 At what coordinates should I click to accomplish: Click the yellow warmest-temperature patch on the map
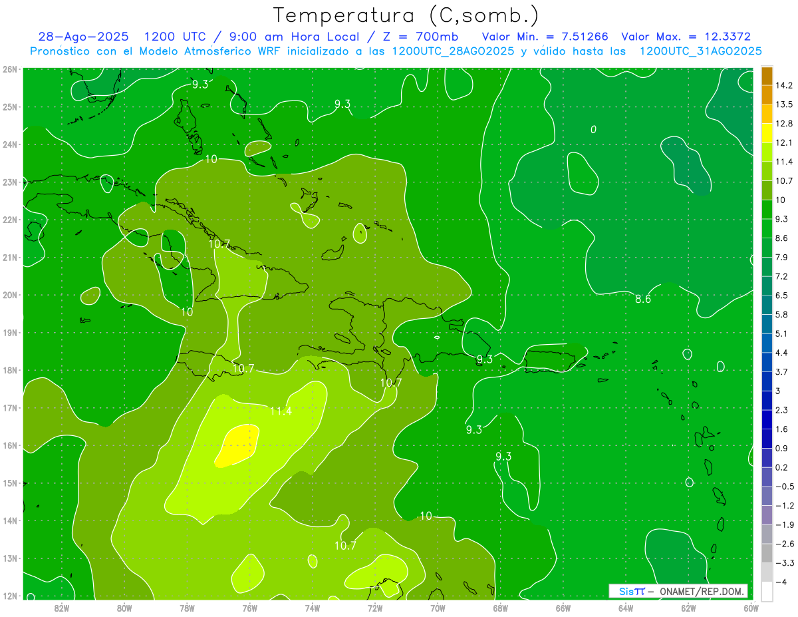point(237,445)
